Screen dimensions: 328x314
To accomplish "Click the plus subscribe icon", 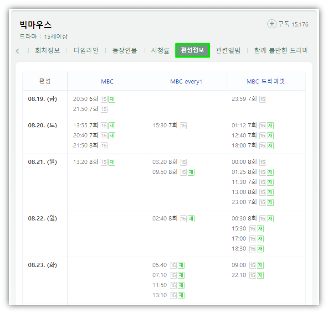I will pyautogui.click(x=272, y=24).
